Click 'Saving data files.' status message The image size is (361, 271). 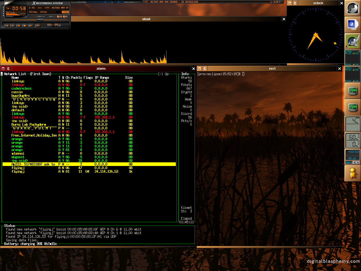coord(22,240)
